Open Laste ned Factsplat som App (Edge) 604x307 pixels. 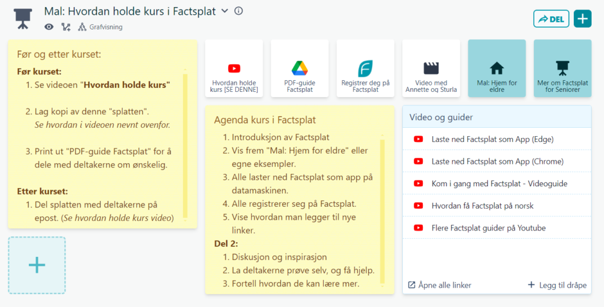coord(492,140)
